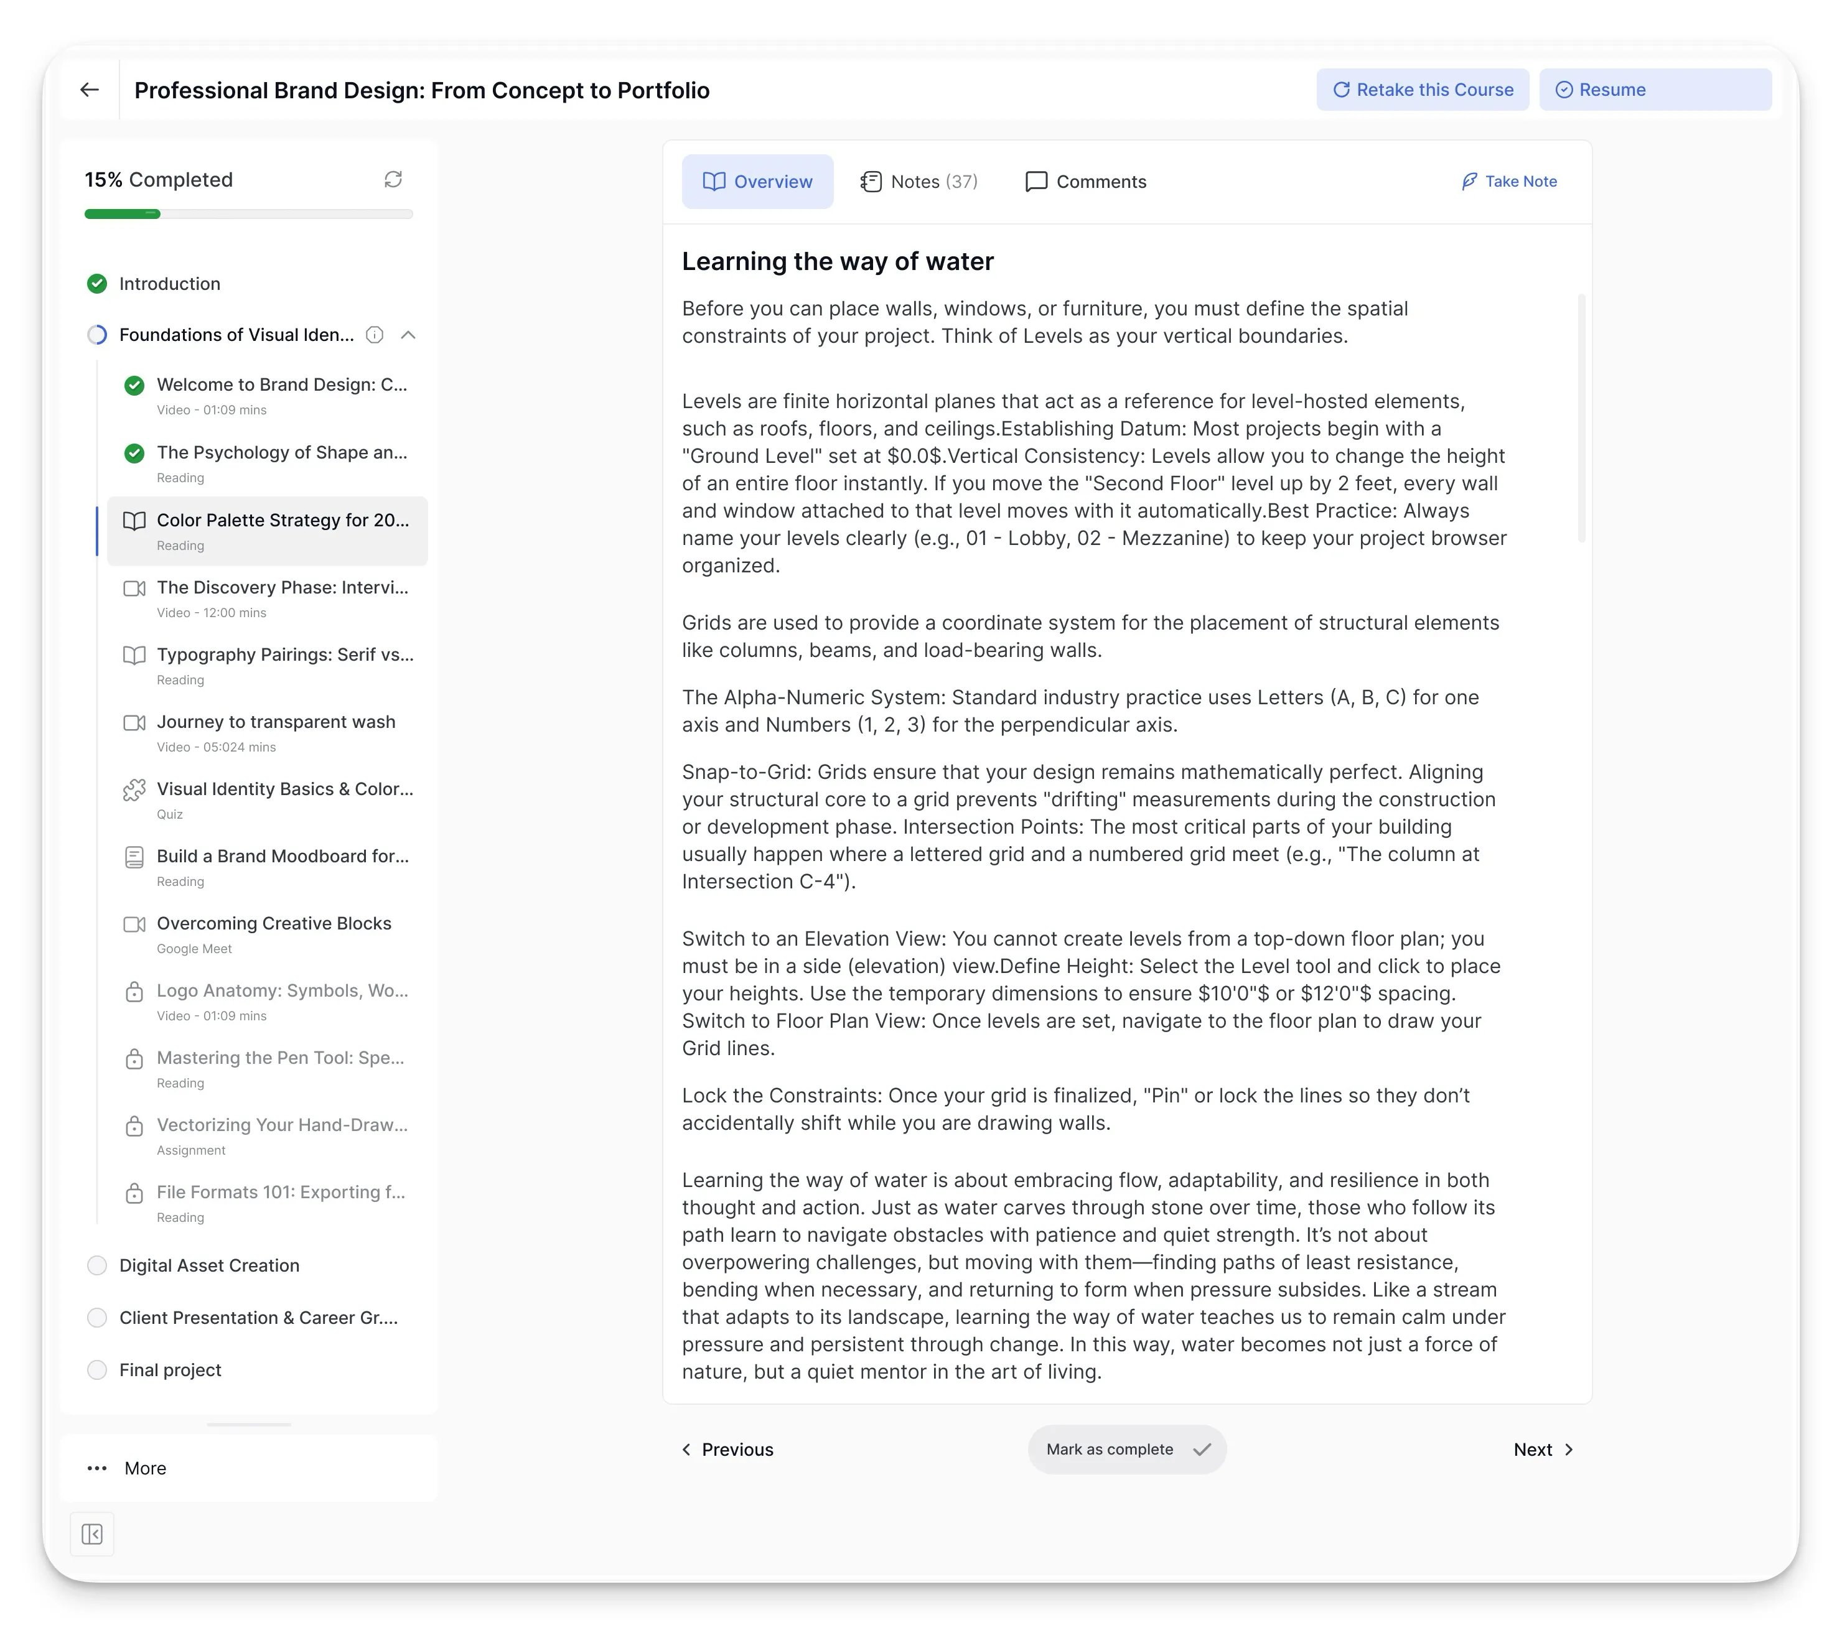Collapse the Foundations of Visual Identity module
Screen dimensions: 1842x1625
(408, 335)
